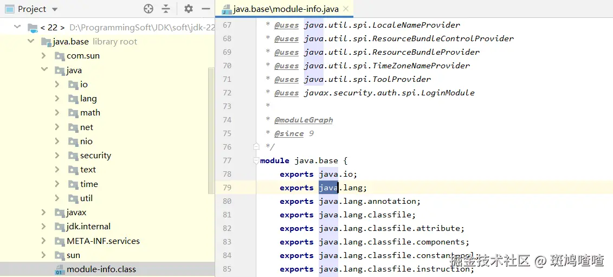Viewport: 613px width, 277px height.
Task: Click the @moduleGraph tag on line 74
Action: point(304,120)
